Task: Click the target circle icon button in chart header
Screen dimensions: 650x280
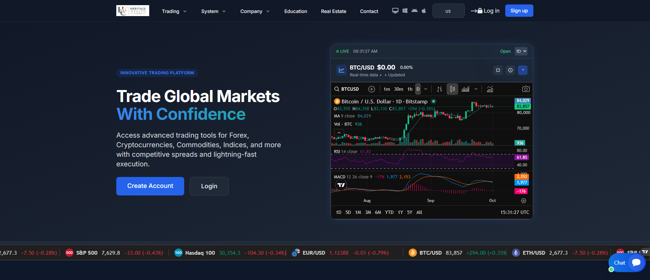Action: tap(510, 70)
